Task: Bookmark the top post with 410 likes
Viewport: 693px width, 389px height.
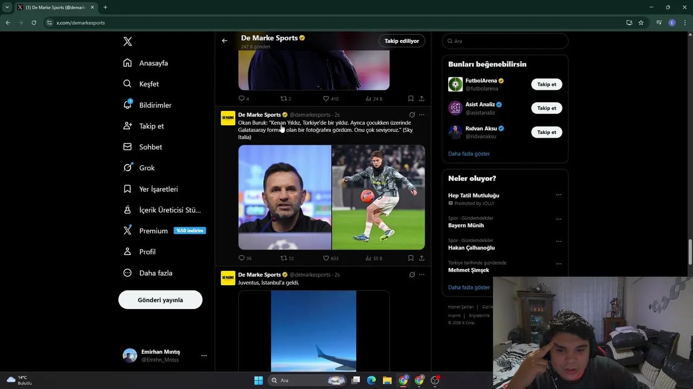Action: point(411,98)
